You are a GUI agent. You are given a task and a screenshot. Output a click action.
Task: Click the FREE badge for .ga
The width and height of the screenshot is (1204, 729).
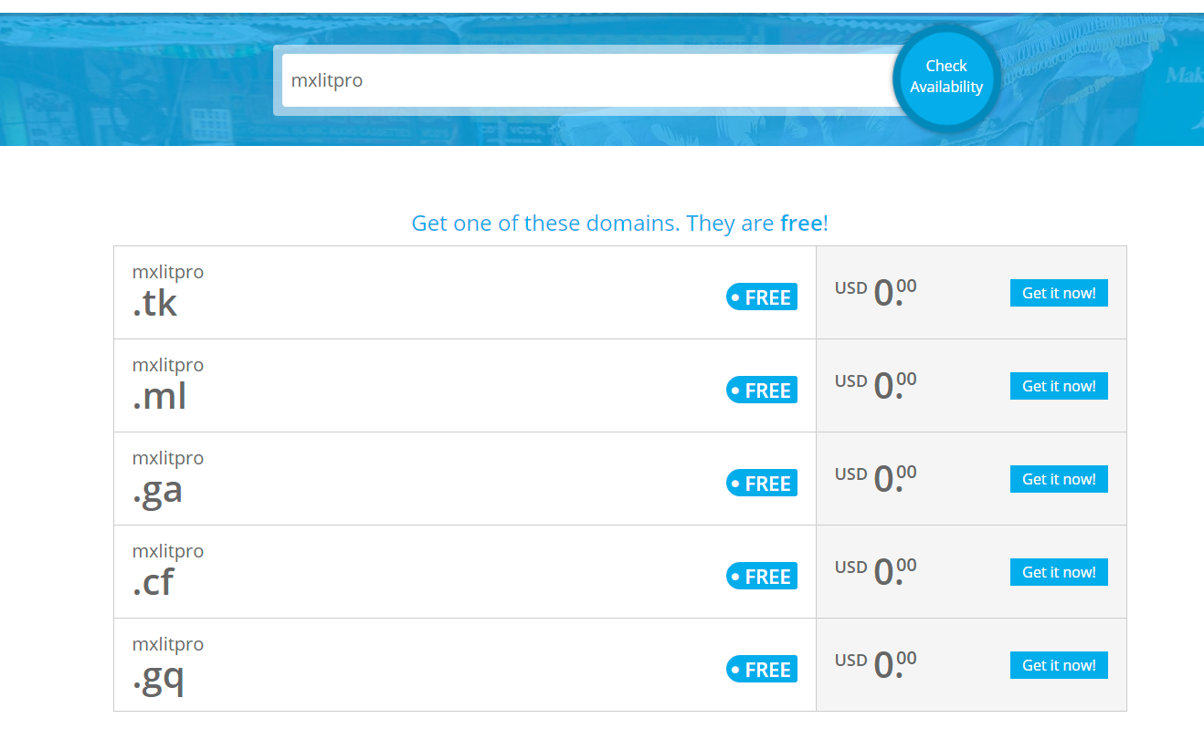[x=761, y=484]
